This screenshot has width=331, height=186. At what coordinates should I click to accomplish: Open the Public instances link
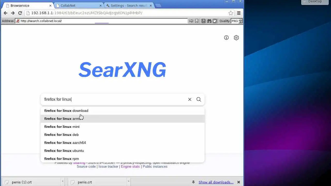[155, 167]
